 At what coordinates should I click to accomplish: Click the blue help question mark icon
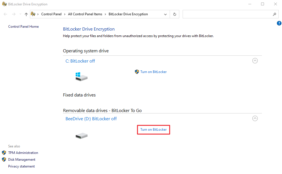coord(279,23)
